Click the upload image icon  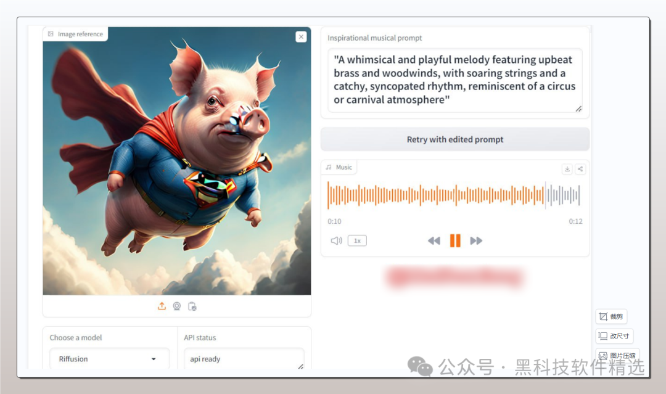162,306
